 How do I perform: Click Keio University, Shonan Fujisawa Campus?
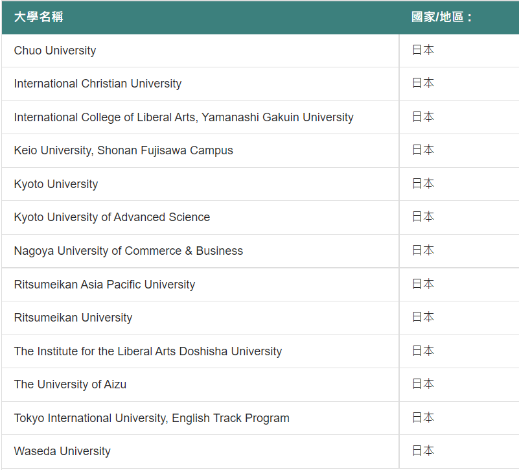pos(124,150)
